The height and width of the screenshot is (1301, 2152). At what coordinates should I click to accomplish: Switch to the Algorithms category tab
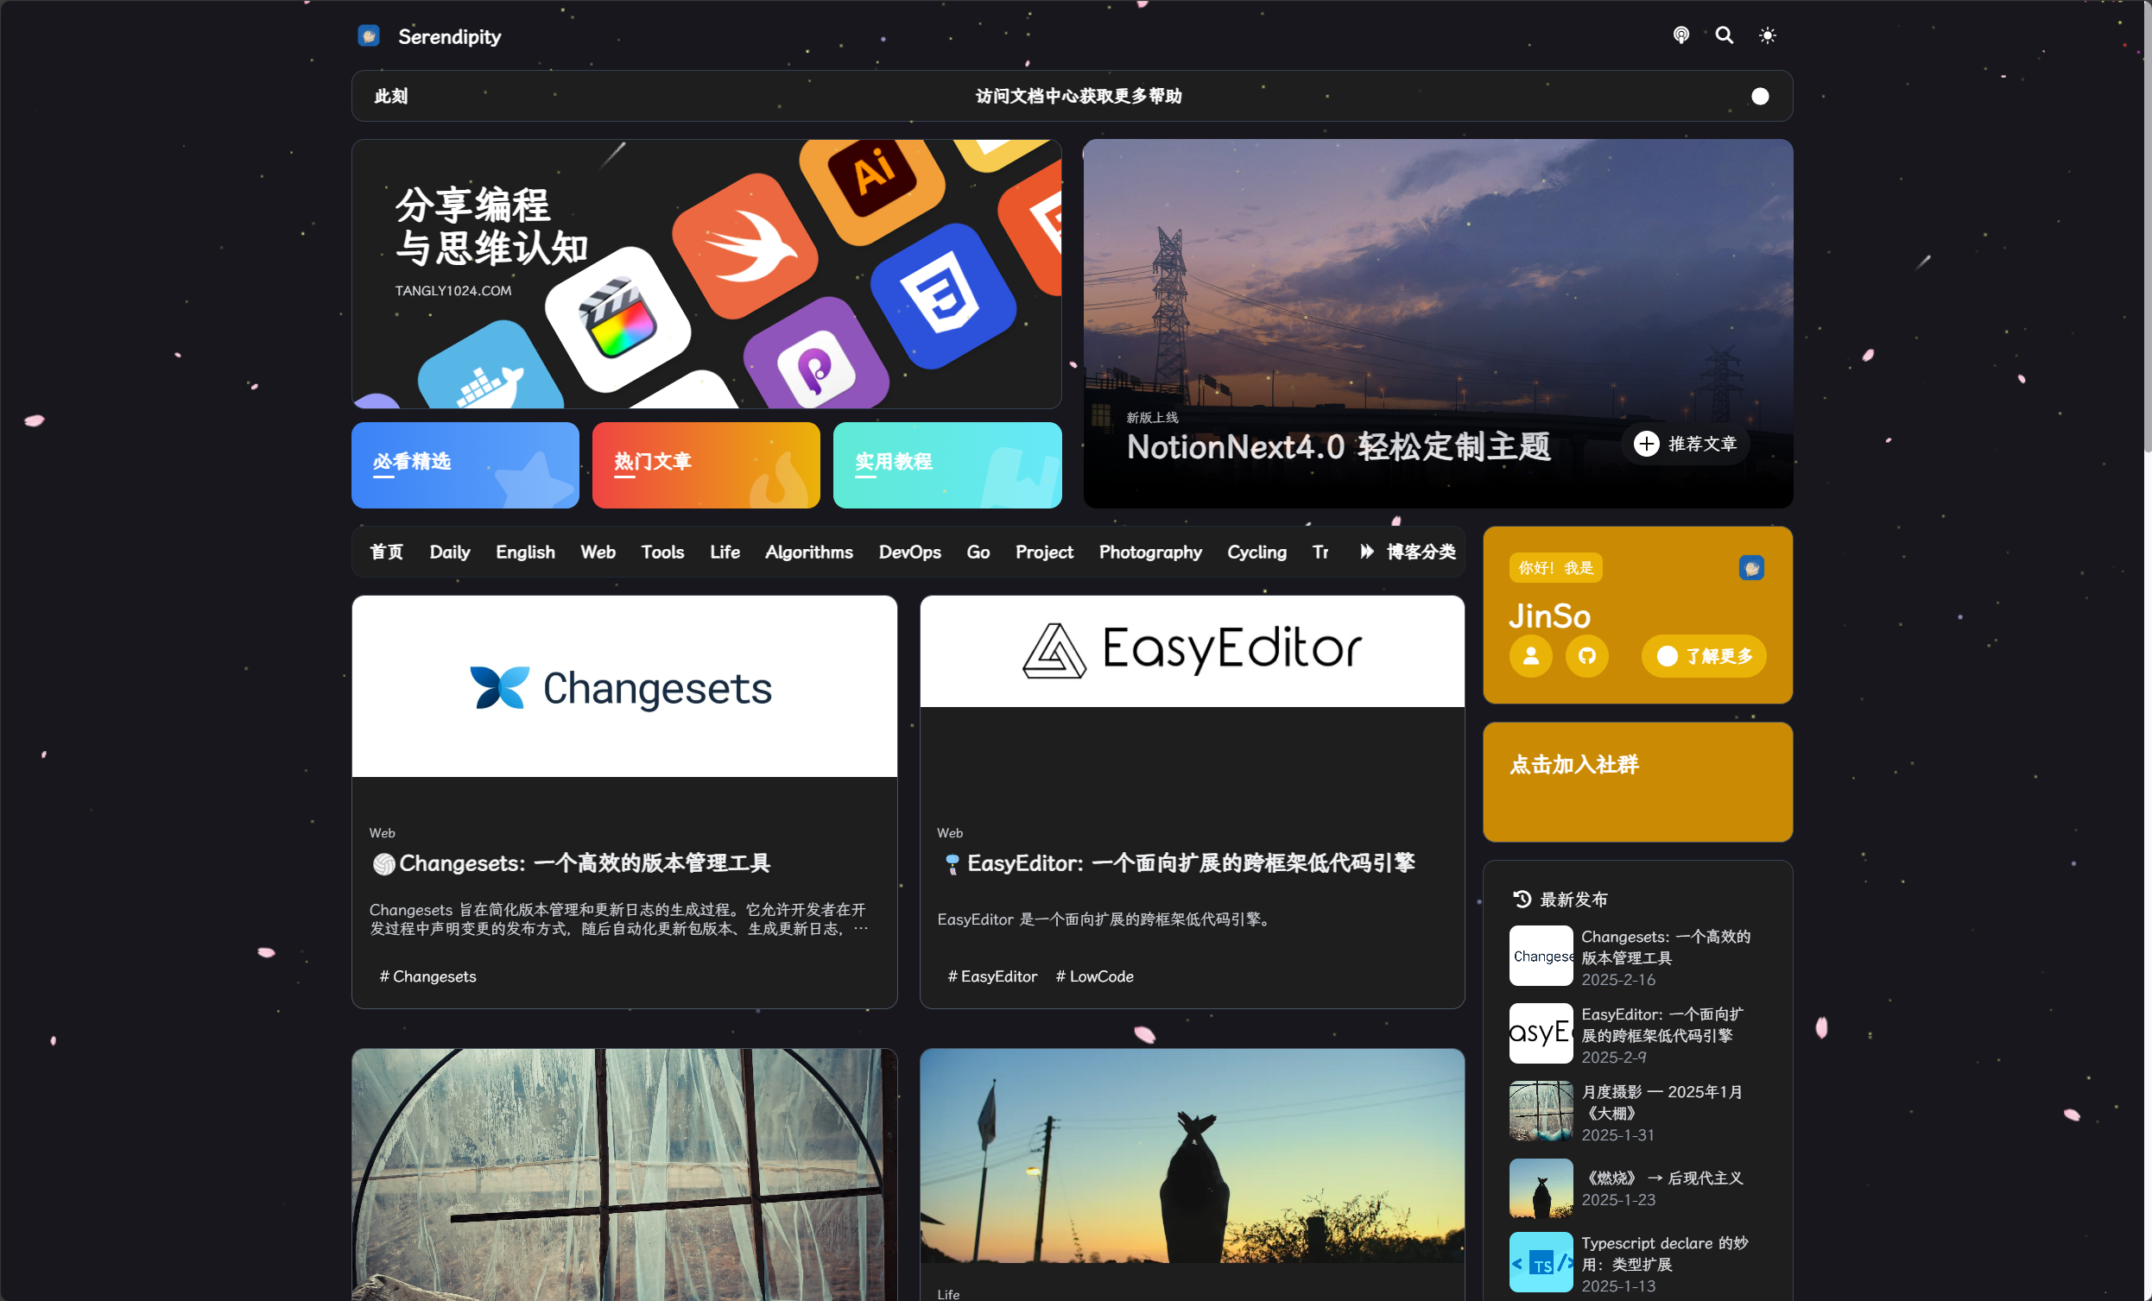[809, 552]
